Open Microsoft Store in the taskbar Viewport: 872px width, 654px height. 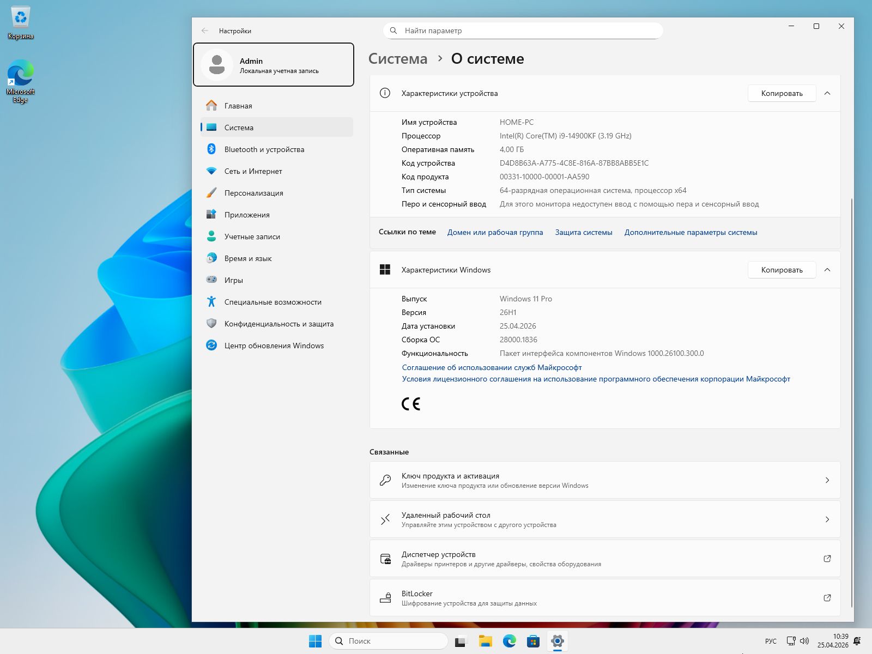click(533, 641)
